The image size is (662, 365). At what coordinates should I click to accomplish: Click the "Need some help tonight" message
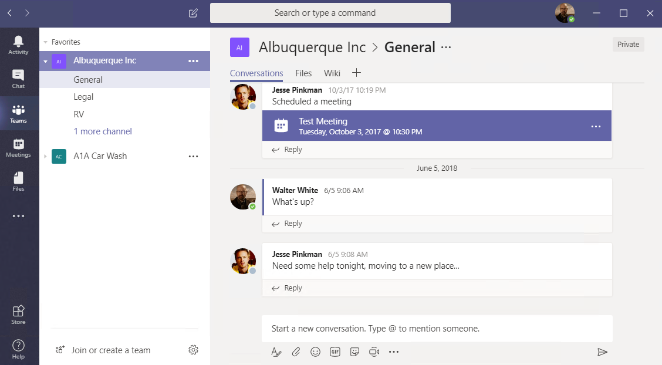[366, 266]
